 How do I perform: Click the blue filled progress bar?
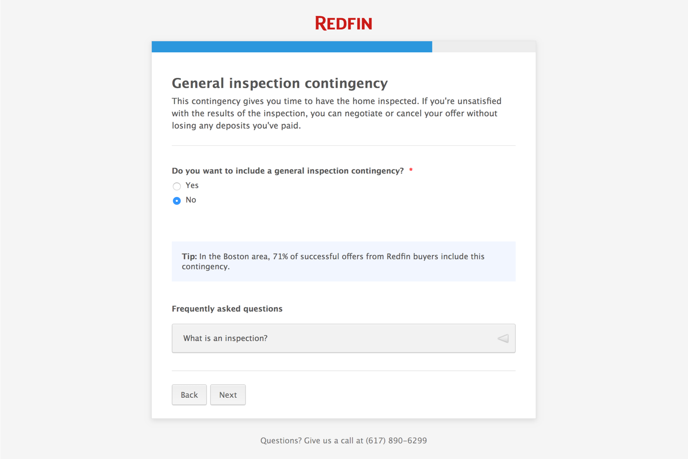[x=292, y=47]
